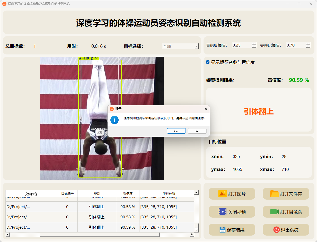Viewport: 317px width, 242px height.
Task: Click the folder icon on 打开文件夹
Action: [x=275, y=194]
